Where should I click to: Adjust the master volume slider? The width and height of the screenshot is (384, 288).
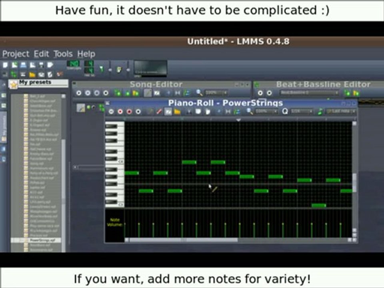coord(110,70)
